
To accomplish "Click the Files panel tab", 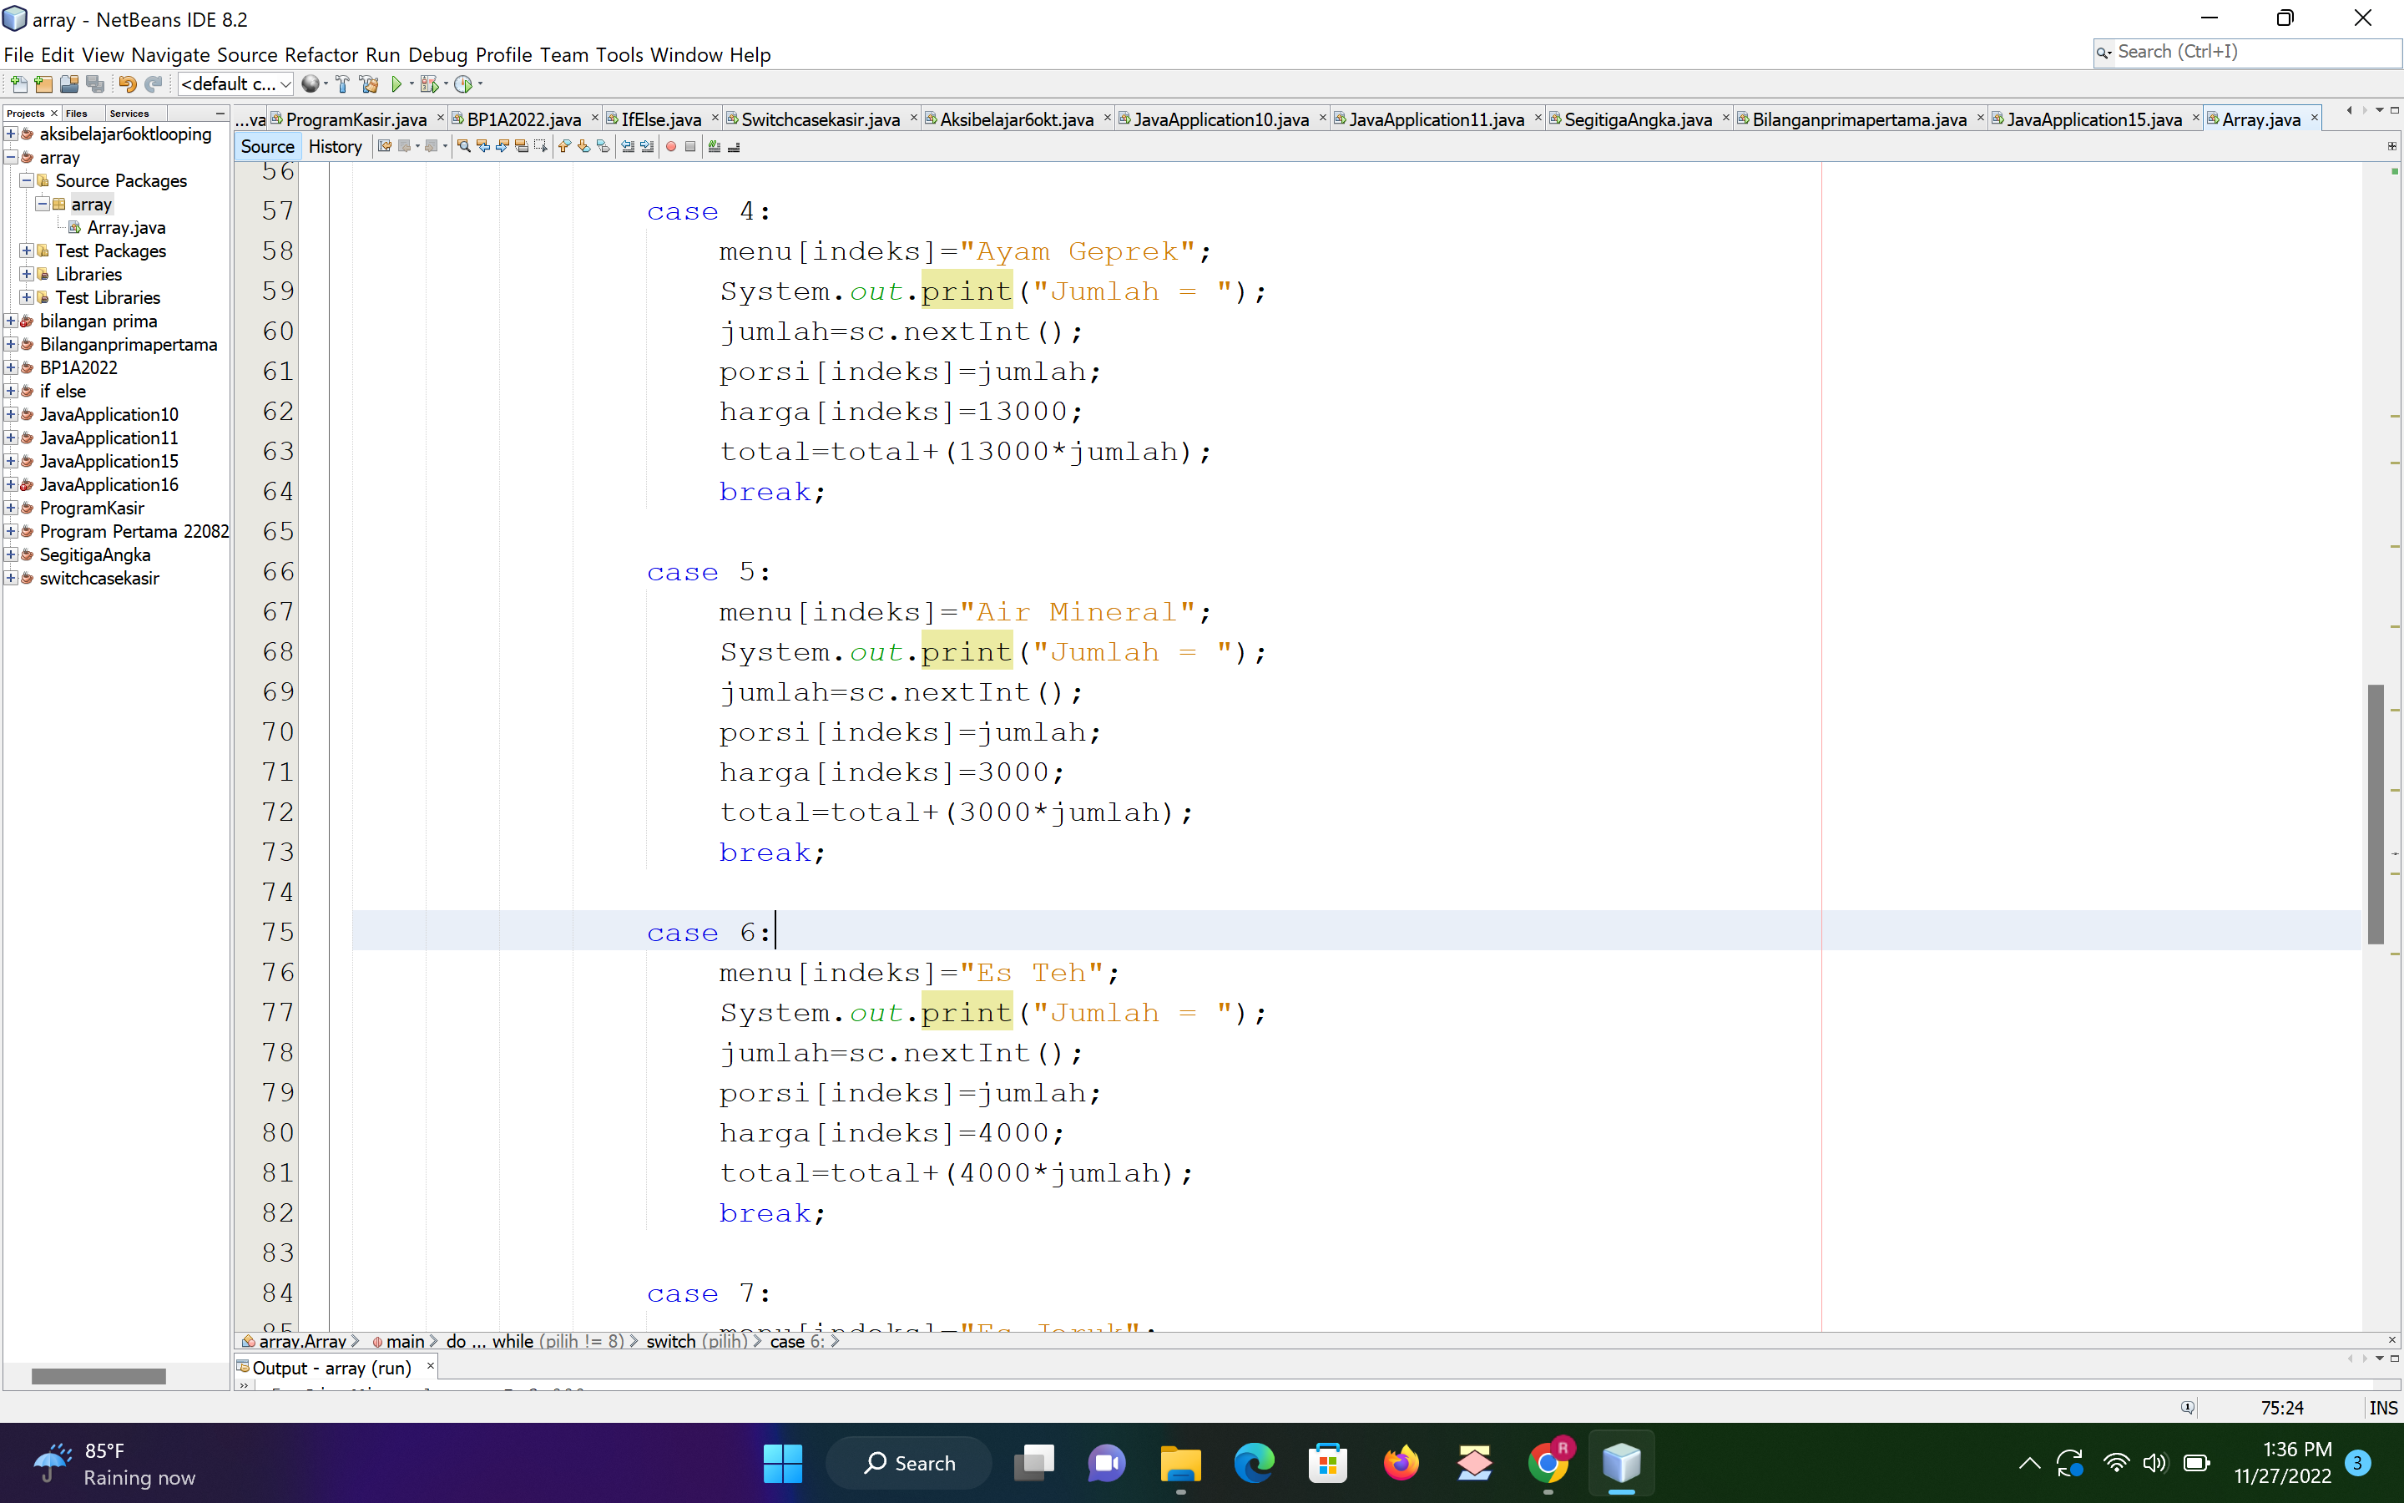I will (77, 114).
